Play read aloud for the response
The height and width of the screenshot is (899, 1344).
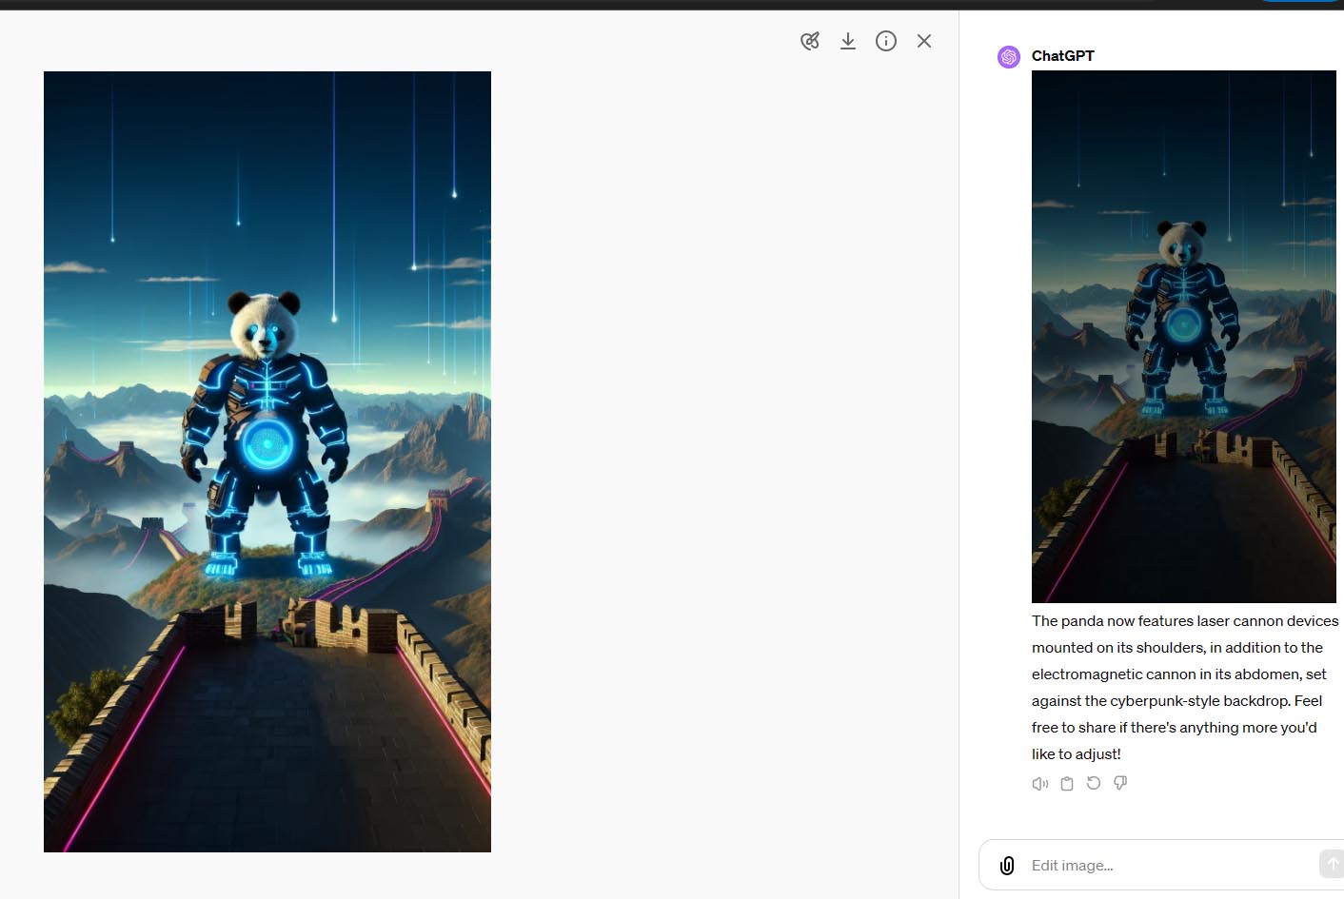point(1040,784)
